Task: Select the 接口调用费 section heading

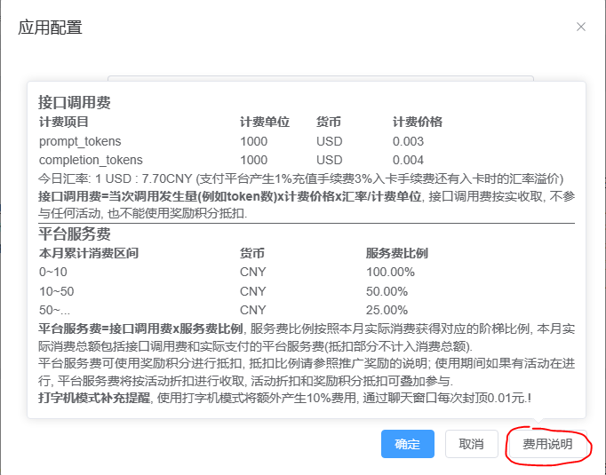Action: 75,103
